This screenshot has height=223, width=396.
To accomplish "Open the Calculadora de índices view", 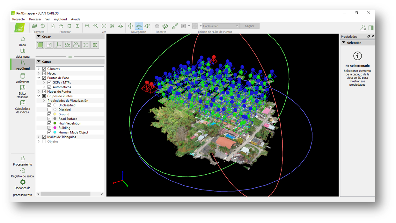I will click(x=23, y=107).
